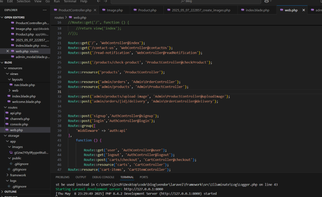The height and width of the screenshot is (197, 322).
Task: Click the git icon of storage/app/public .gitignore
Action: tap(11, 164)
